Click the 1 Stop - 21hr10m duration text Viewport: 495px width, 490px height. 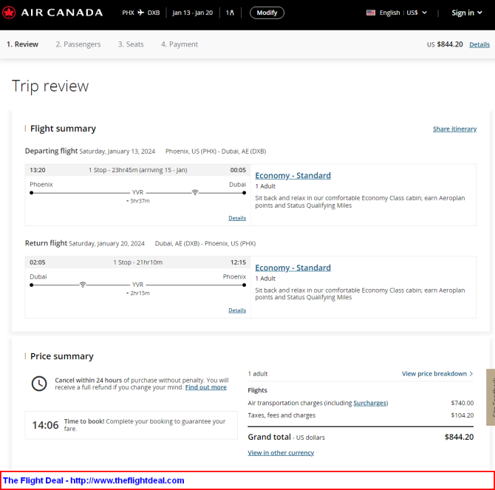pyautogui.click(x=138, y=262)
